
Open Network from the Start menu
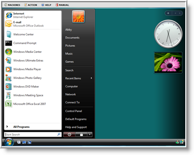coord(70,95)
